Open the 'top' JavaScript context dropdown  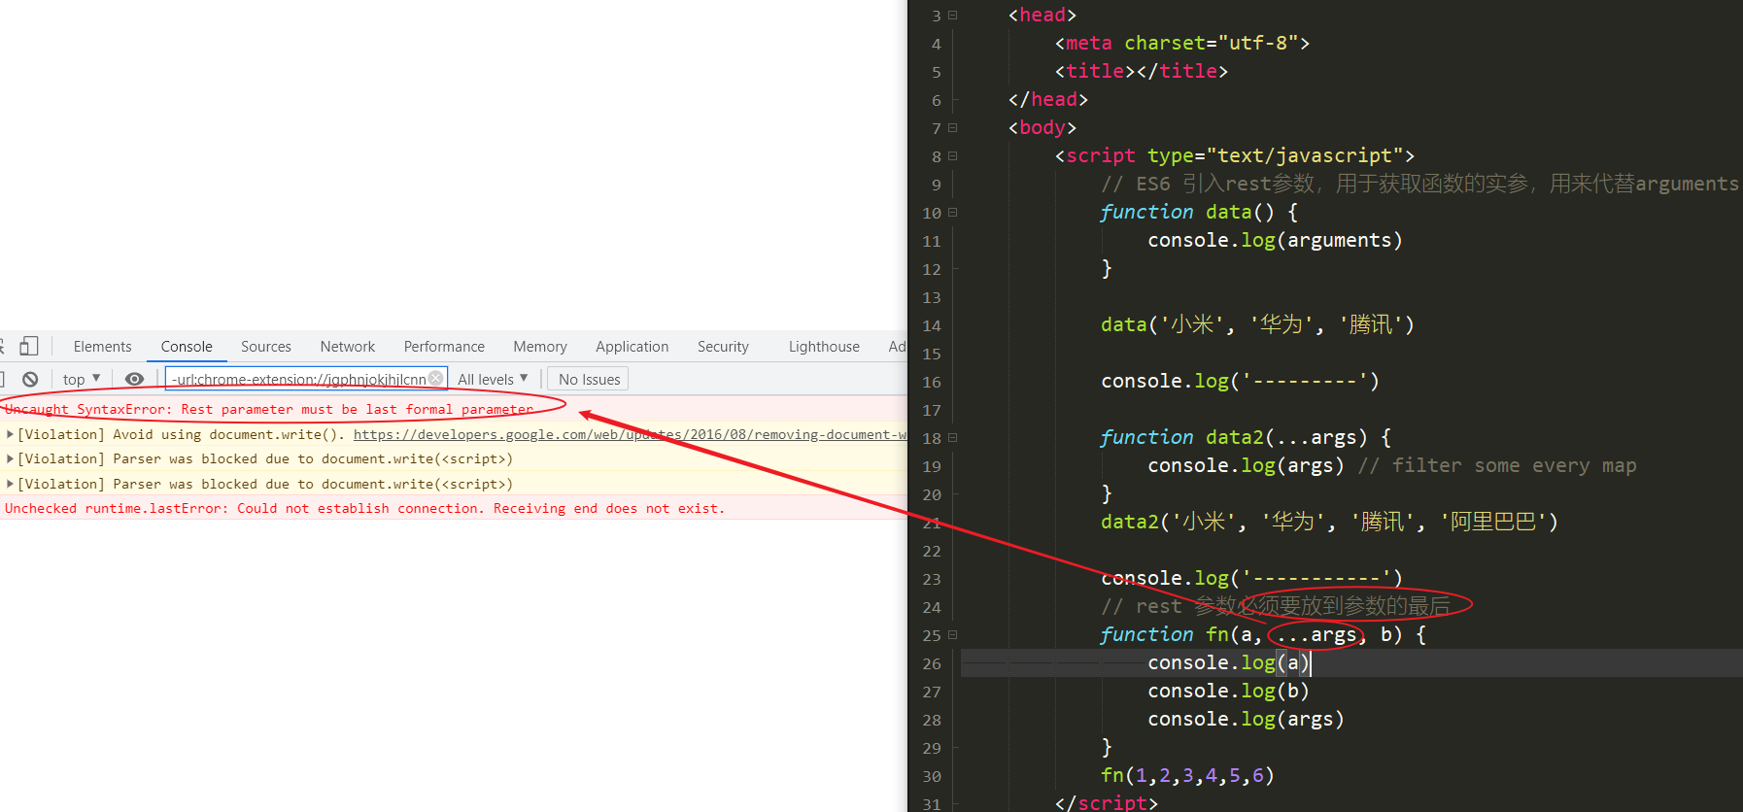[82, 379]
